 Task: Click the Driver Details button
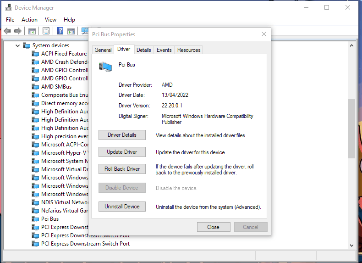pos(122,135)
